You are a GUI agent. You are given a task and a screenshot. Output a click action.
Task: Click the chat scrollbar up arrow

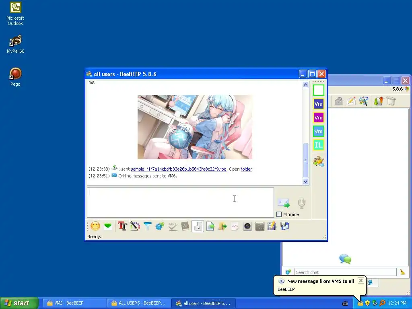(x=305, y=84)
